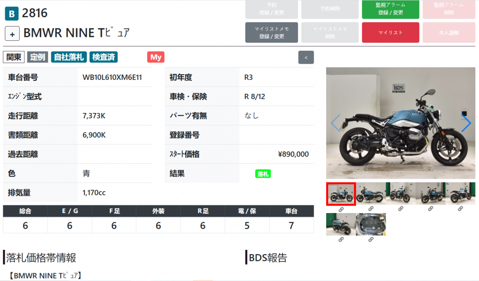This screenshot has height=281, width=479.
Task: Click the main motorcycle photo
Action: tap(400, 123)
